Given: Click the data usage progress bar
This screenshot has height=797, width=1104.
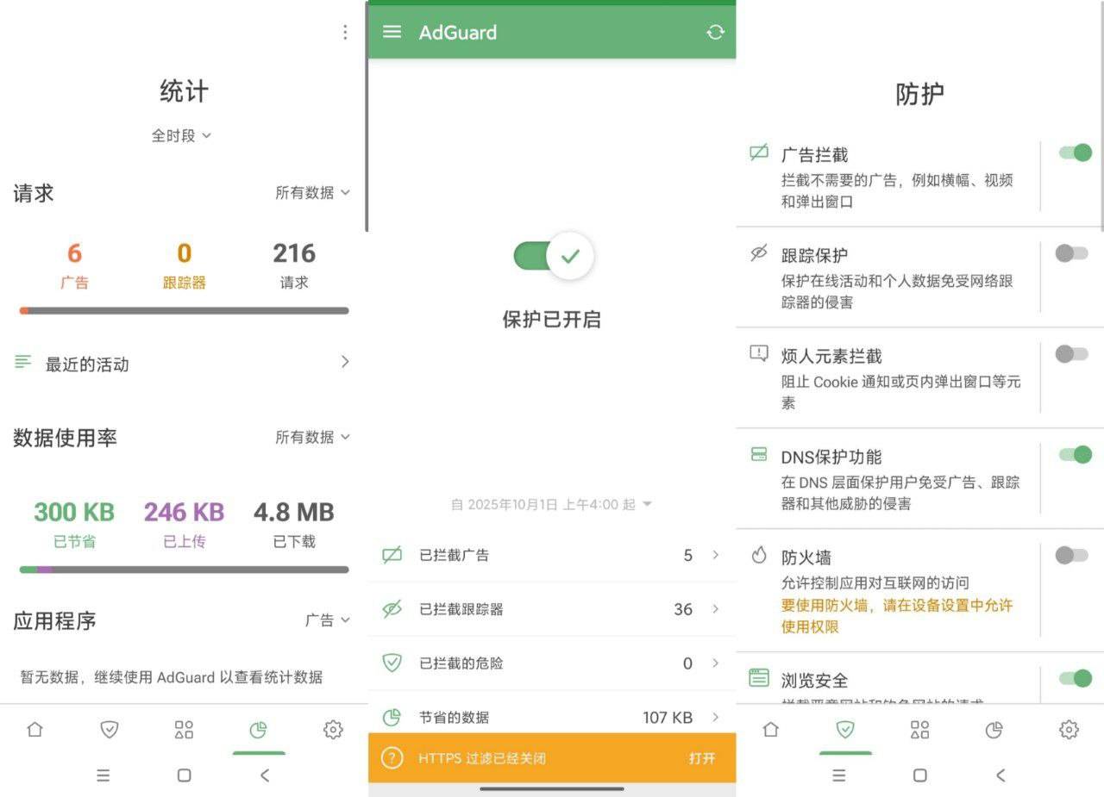Looking at the screenshot, I should tap(184, 570).
